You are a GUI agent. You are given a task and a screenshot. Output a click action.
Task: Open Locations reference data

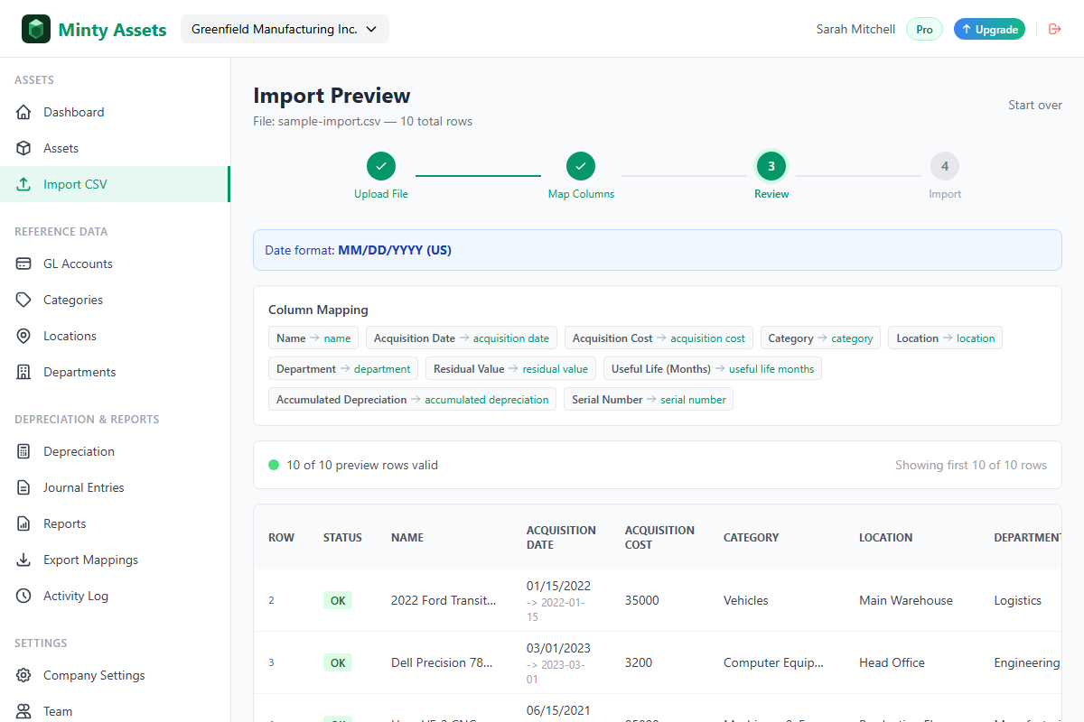(x=115, y=336)
